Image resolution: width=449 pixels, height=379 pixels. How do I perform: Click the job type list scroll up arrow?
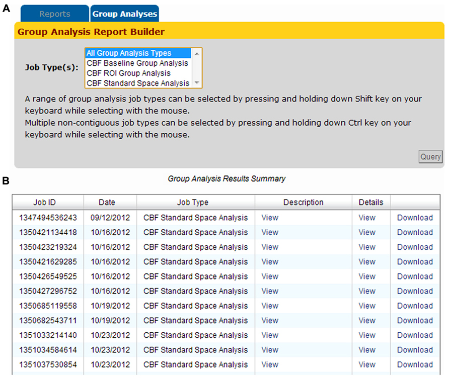[x=197, y=53]
